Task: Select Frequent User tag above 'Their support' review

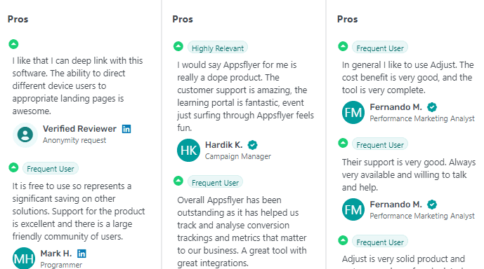Action: click(x=379, y=145)
